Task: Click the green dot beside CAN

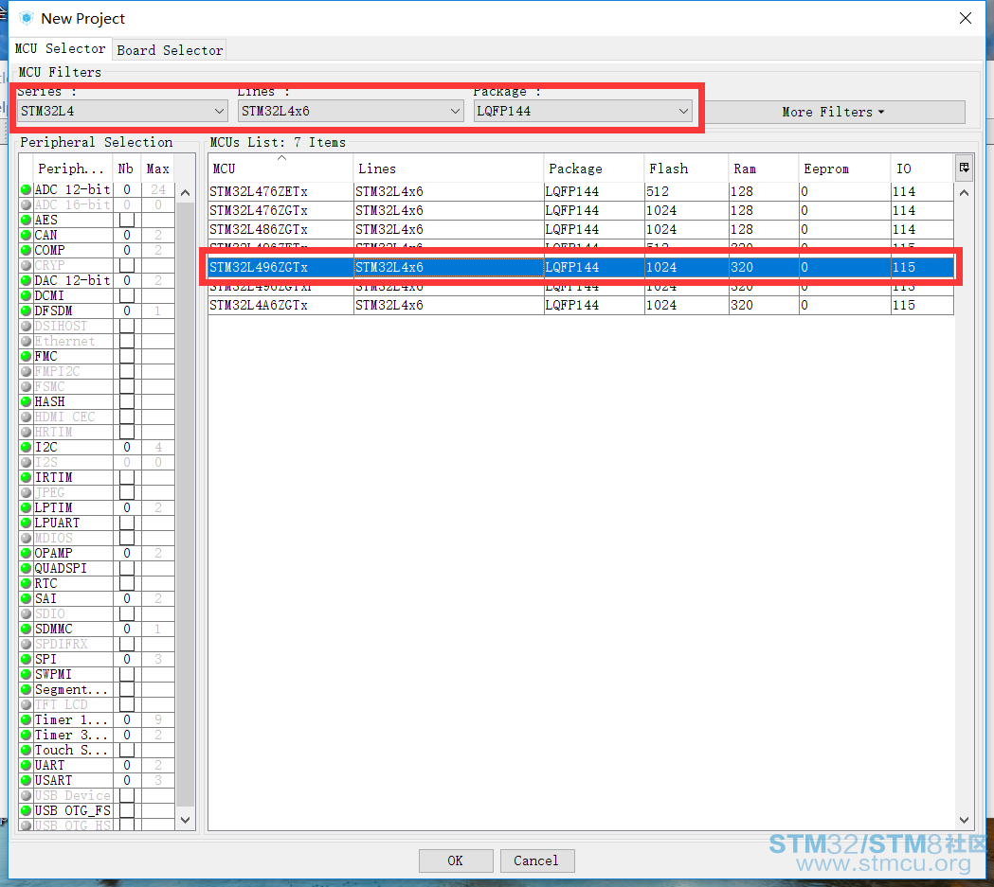Action: click(26, 235)
